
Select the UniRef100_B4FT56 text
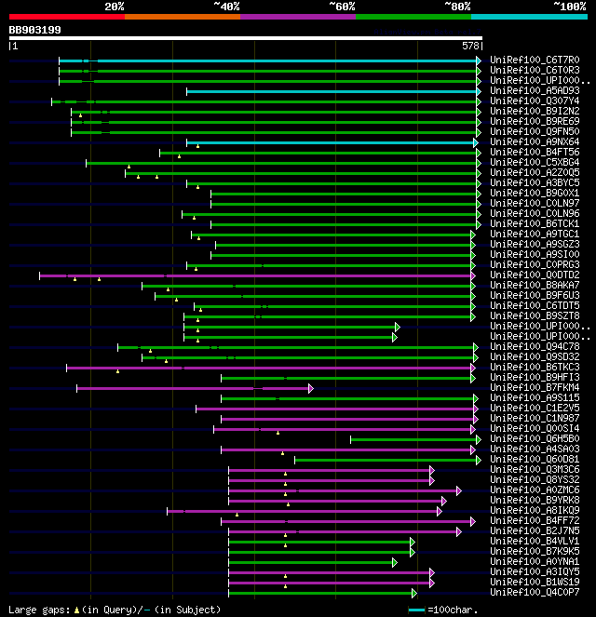click(535, 152)
